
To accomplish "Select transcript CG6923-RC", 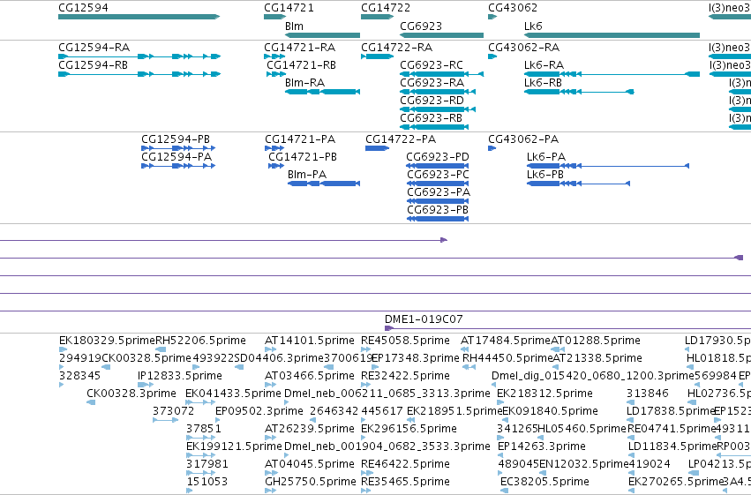I will tap(441, 74).
